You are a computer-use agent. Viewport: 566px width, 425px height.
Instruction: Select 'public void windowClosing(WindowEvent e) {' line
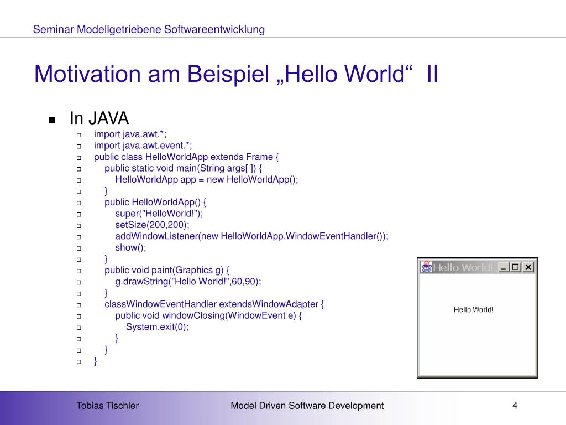[x=208, y=315]
